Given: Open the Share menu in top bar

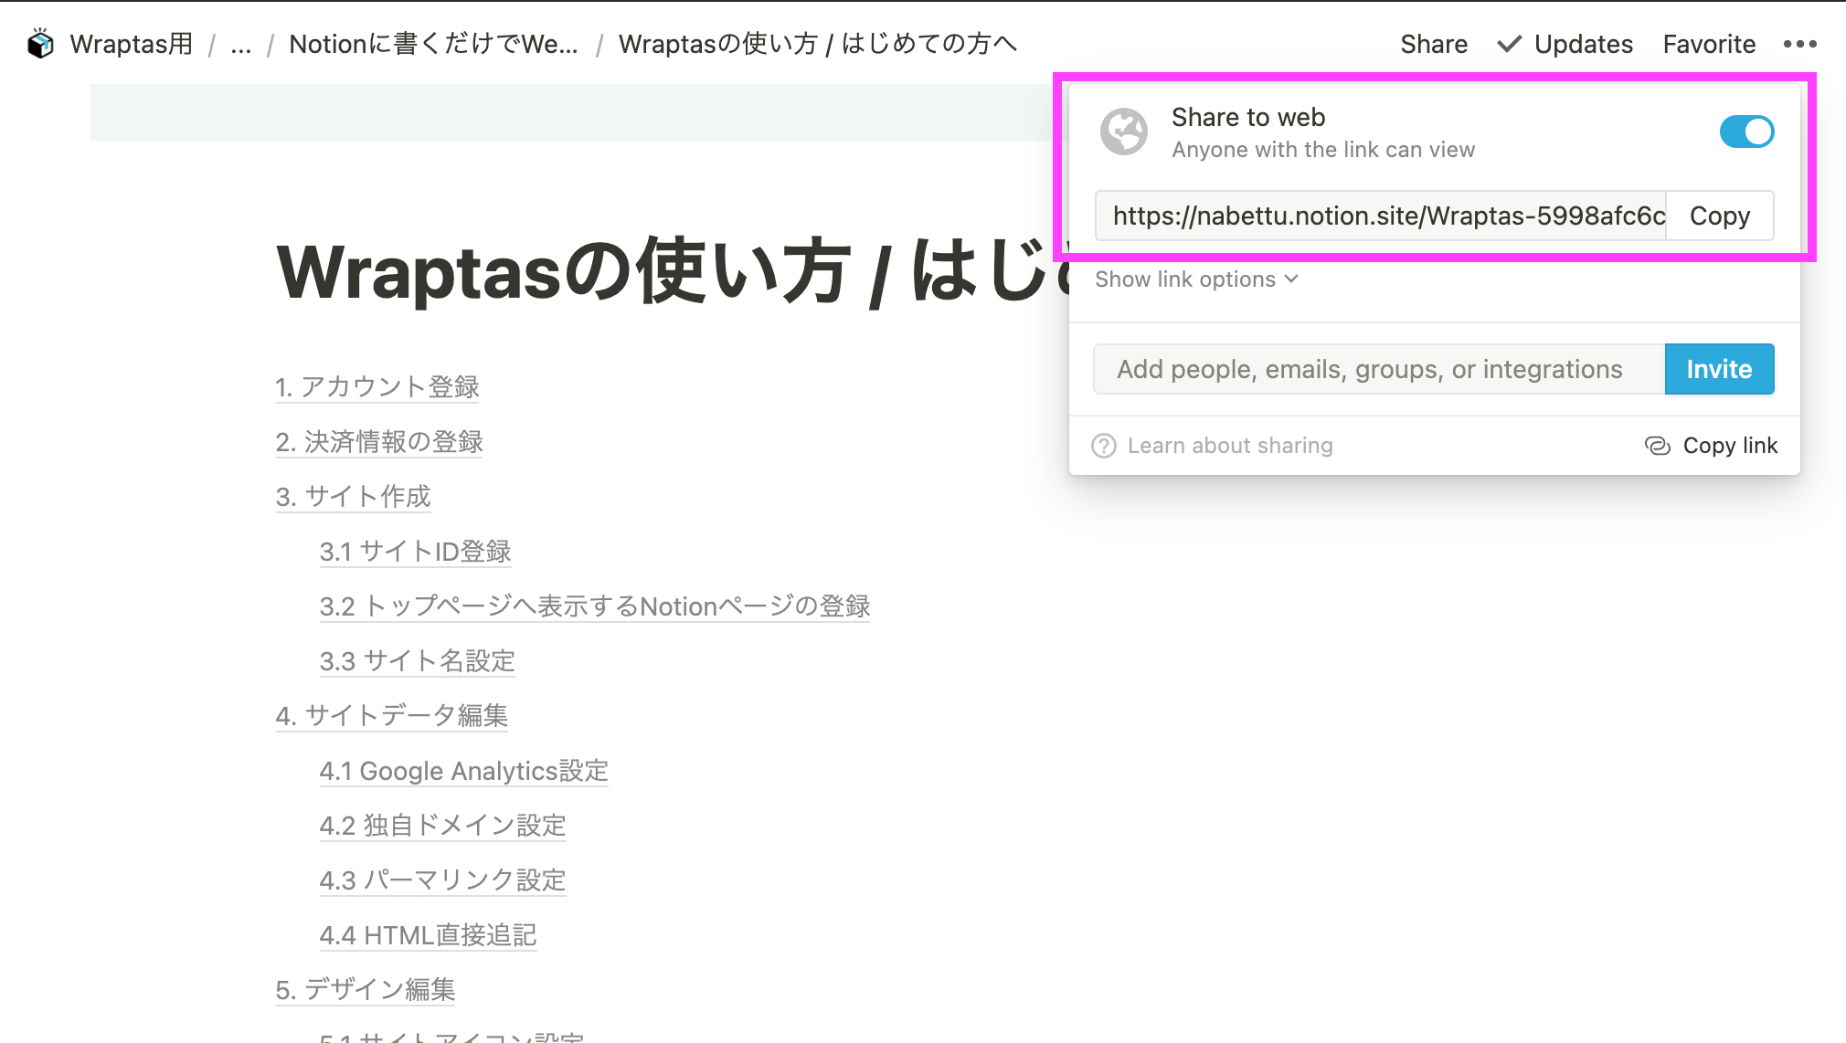Looking at the screenshot, I should pyautogui.click(x=1434, y=44).
